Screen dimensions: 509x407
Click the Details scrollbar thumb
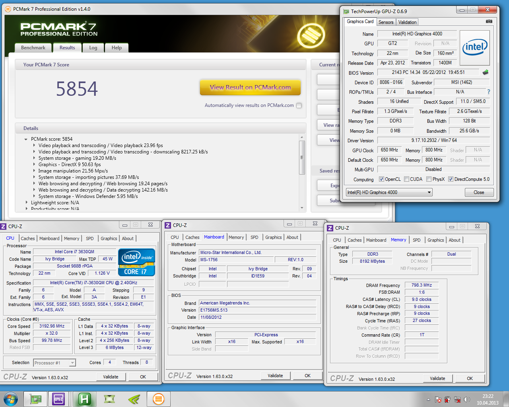pos(302,157)
